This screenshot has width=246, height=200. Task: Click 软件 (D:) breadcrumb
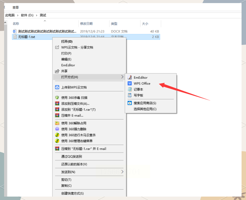(x=27, y=15)
